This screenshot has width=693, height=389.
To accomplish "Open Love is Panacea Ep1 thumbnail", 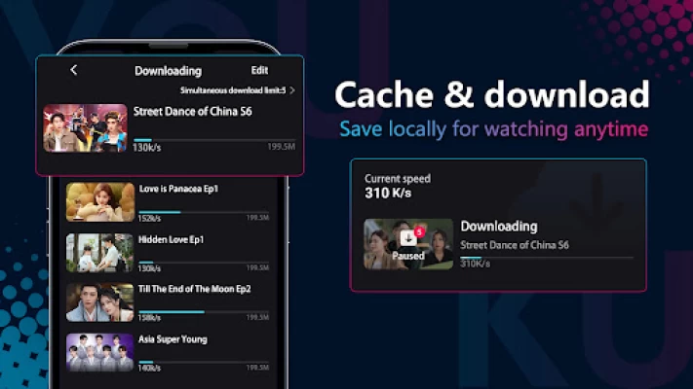I will coord(100,202).
